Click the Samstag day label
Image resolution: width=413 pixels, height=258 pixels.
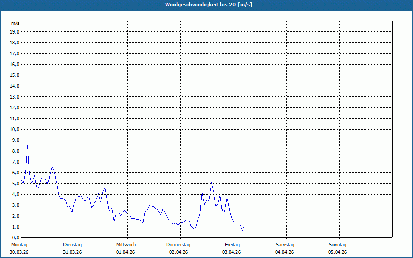pos(285,244)
